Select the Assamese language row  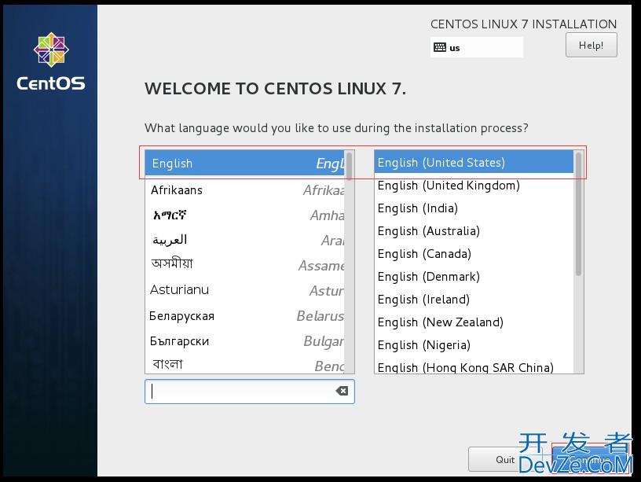pos(245,265)
